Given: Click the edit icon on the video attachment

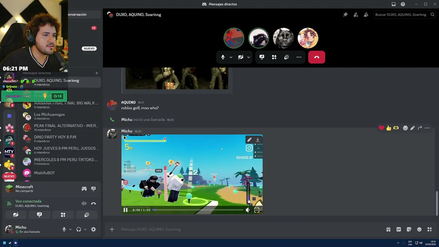Looking at the screenshot, I should [x=249, y=140].
